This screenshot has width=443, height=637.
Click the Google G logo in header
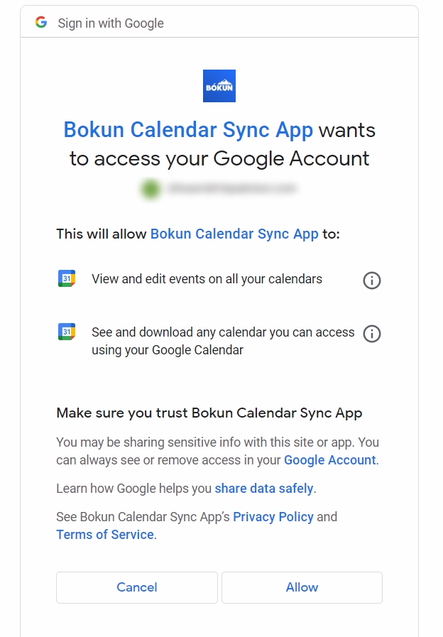41,22
